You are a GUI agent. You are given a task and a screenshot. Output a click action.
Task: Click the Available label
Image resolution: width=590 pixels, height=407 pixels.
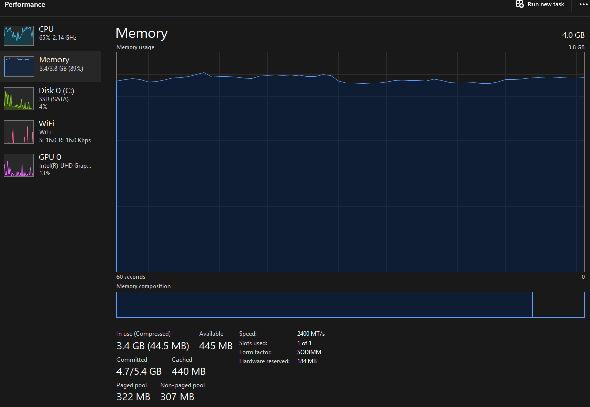pos(211,334)
